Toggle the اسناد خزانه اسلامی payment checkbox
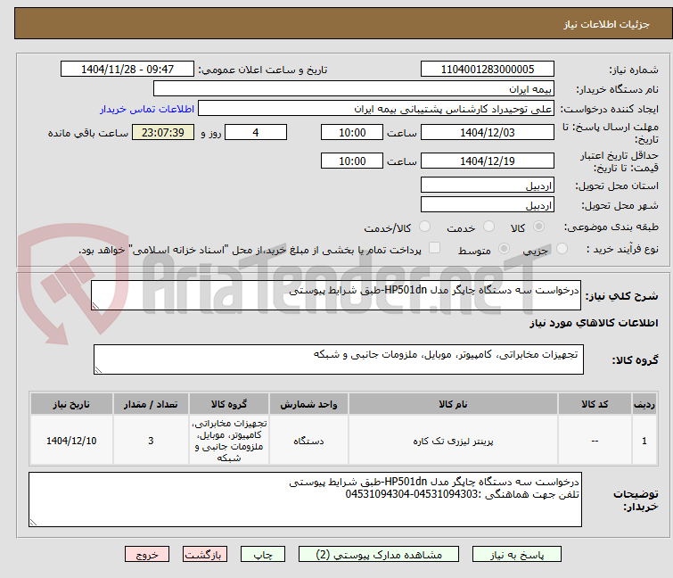Viewport: 673px width, 578px height. pyautogui.click(x=434, y=248)
